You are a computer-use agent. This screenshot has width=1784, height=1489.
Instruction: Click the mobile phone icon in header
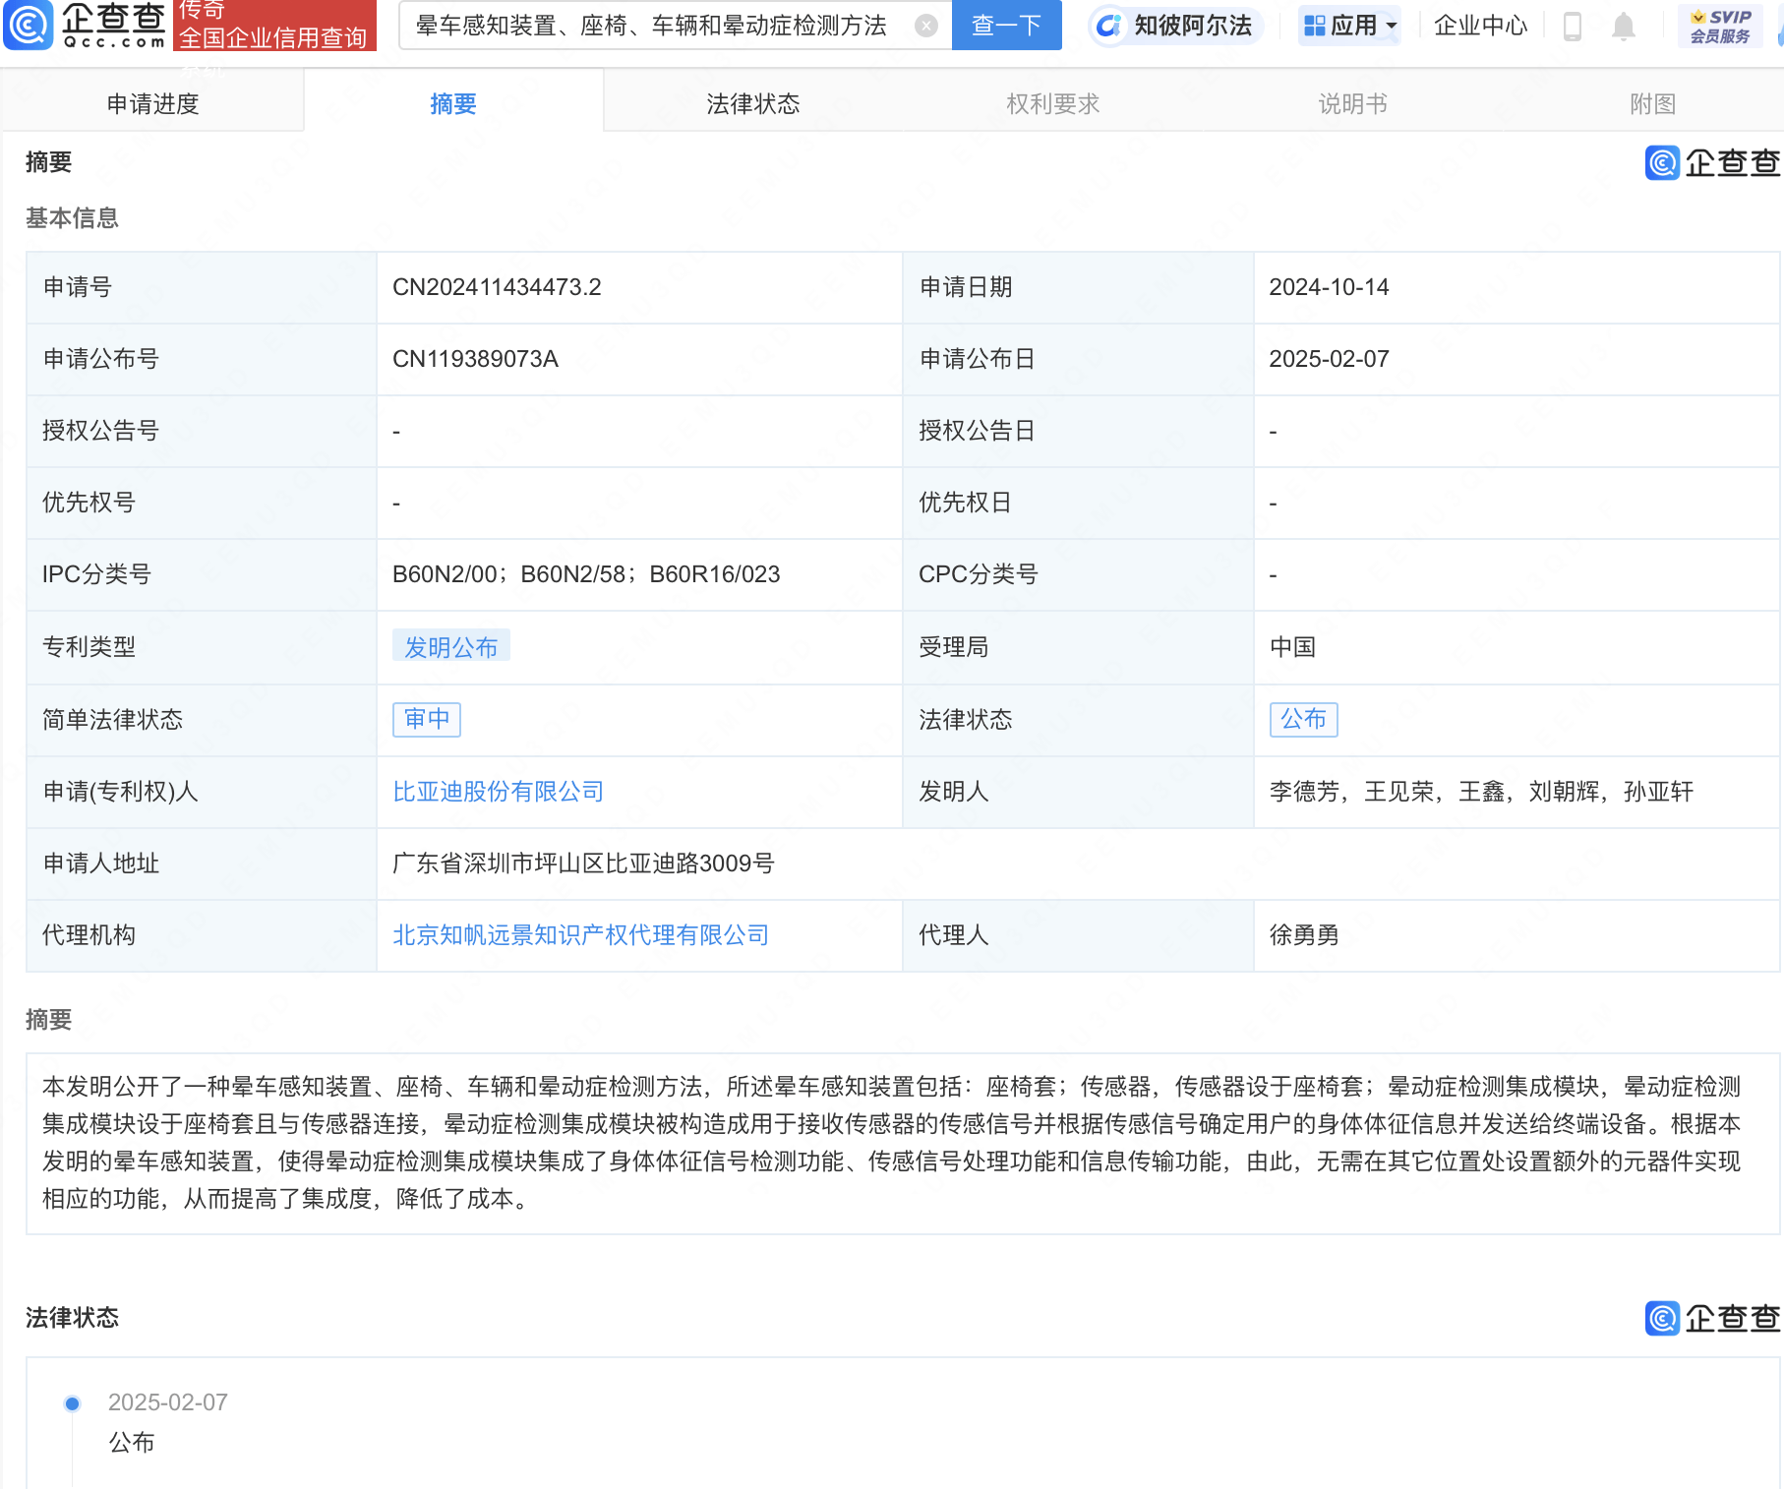click(1572, 26)
